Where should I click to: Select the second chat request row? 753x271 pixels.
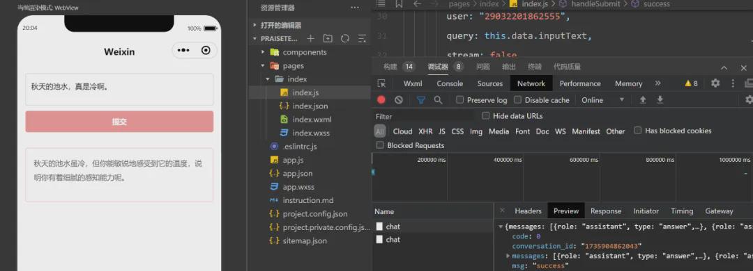pos(433,240)
